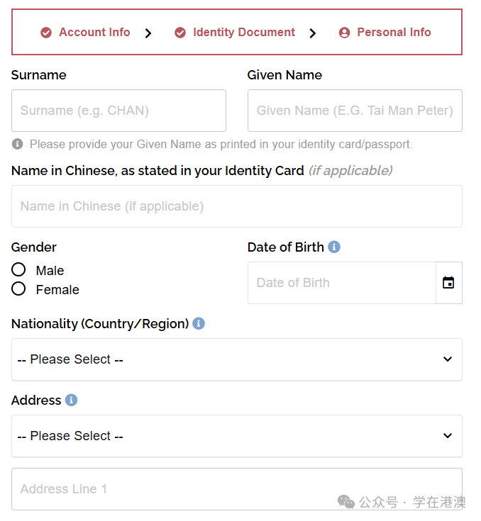Click info icon beside Address label
This screenshot has width=481, height=521.
click(x=71, y=400)
